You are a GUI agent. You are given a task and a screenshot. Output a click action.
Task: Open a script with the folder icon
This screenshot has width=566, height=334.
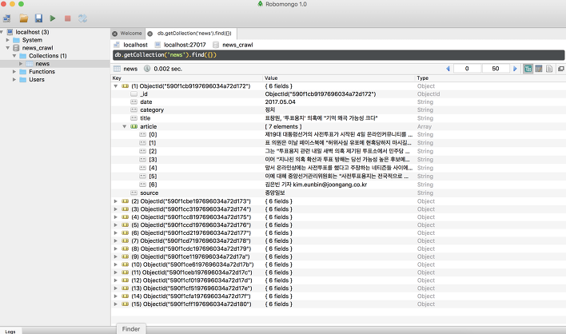point(24,18)
